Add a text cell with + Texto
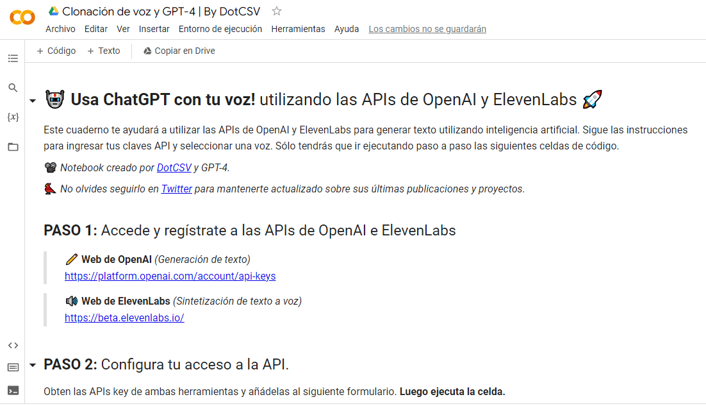This screenshot has width=706, height=406. click(104, 51)
